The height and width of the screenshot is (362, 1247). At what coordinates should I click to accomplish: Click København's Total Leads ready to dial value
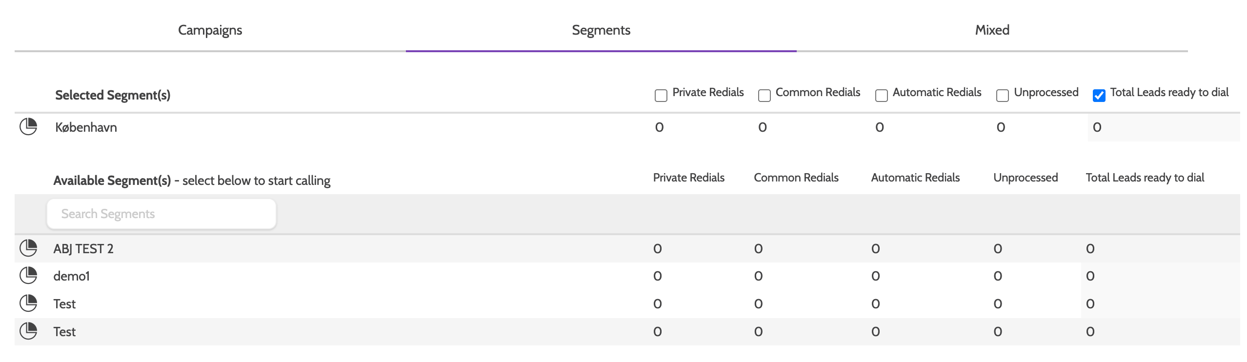pyautogui.click(x=1097, y=127)
